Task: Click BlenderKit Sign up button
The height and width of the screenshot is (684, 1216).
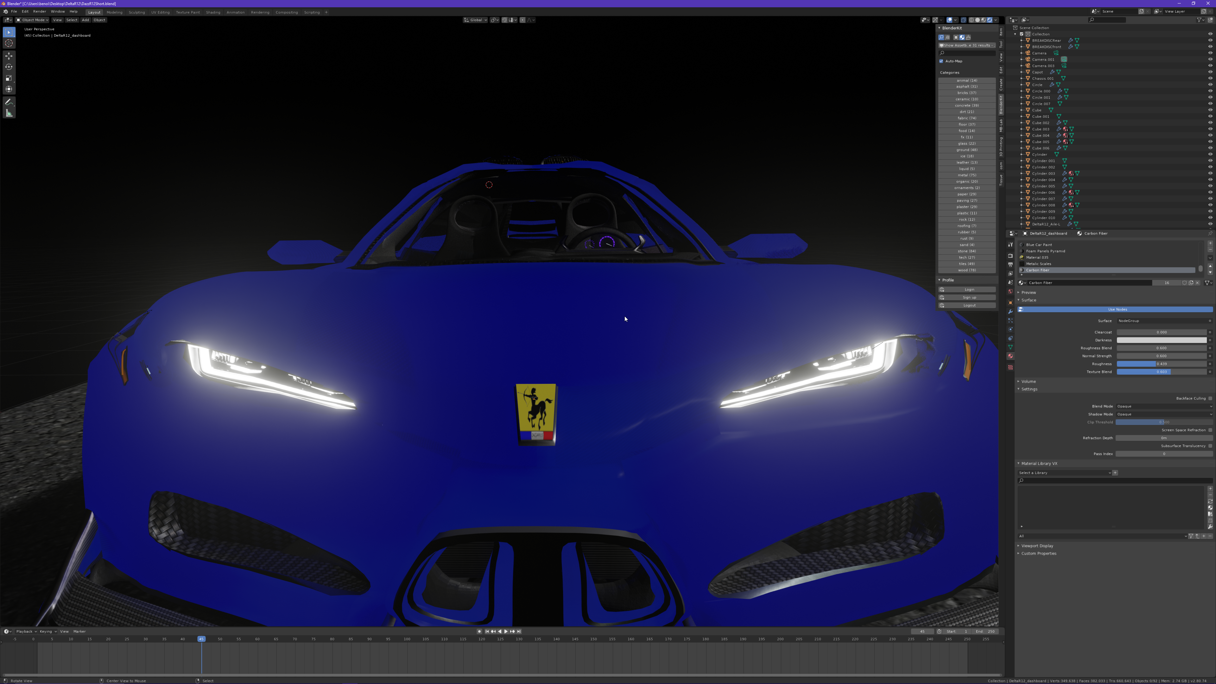Action: [x=967, y=297]
